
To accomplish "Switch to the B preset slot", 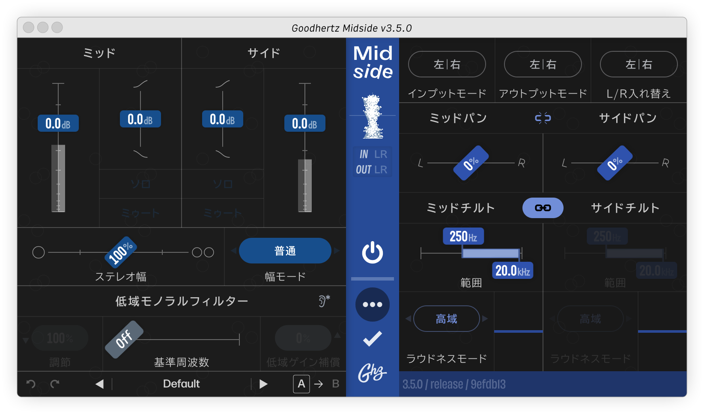I will 336,384.
